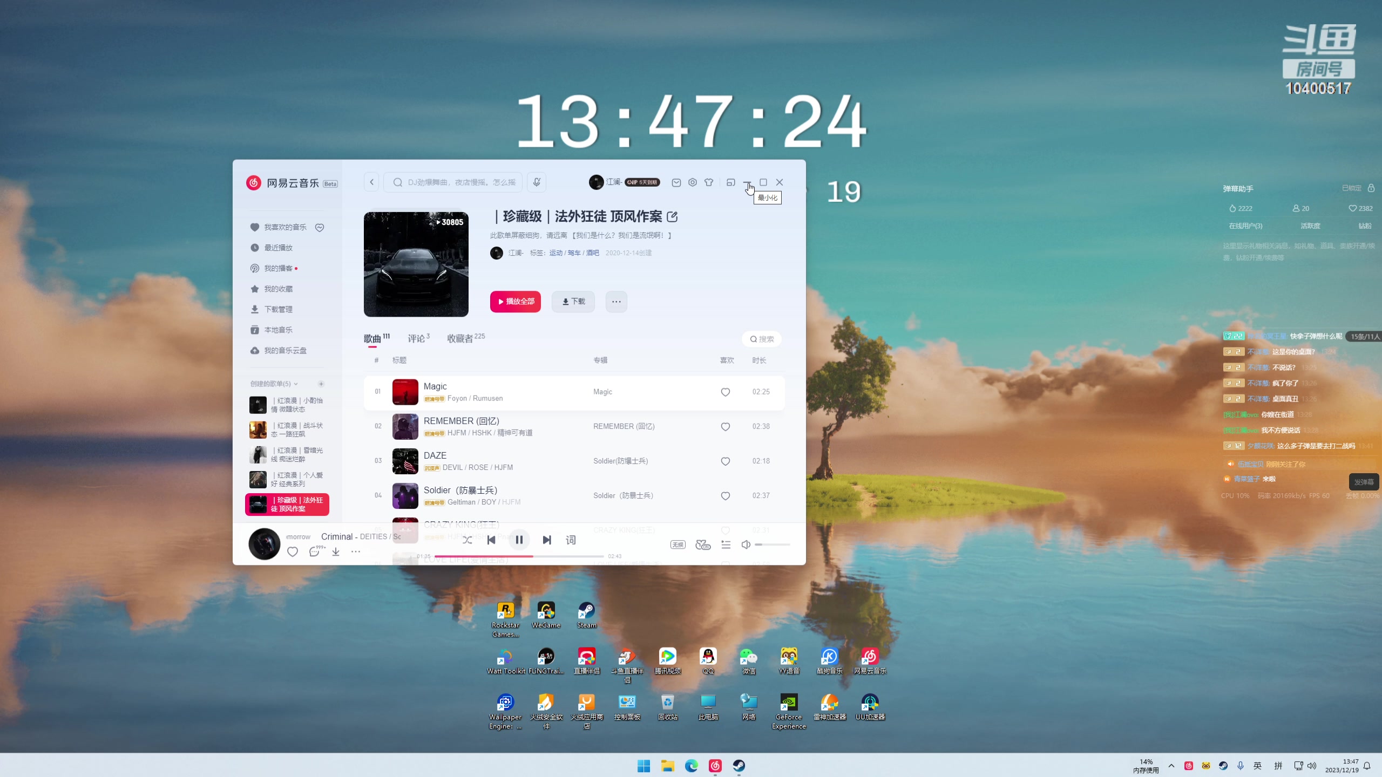1382x777 pixels.
Task: Click the playlist song 搜索 box
Action: (x=762, y=339)
